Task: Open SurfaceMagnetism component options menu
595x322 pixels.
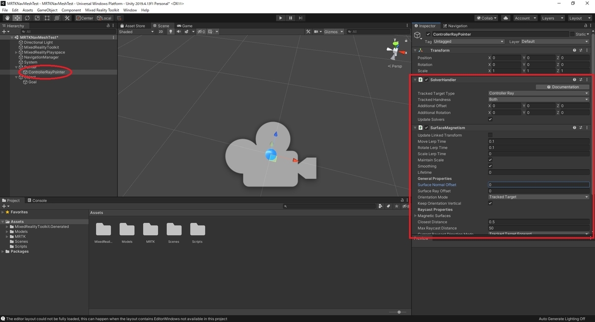Action: coord(587,128)
